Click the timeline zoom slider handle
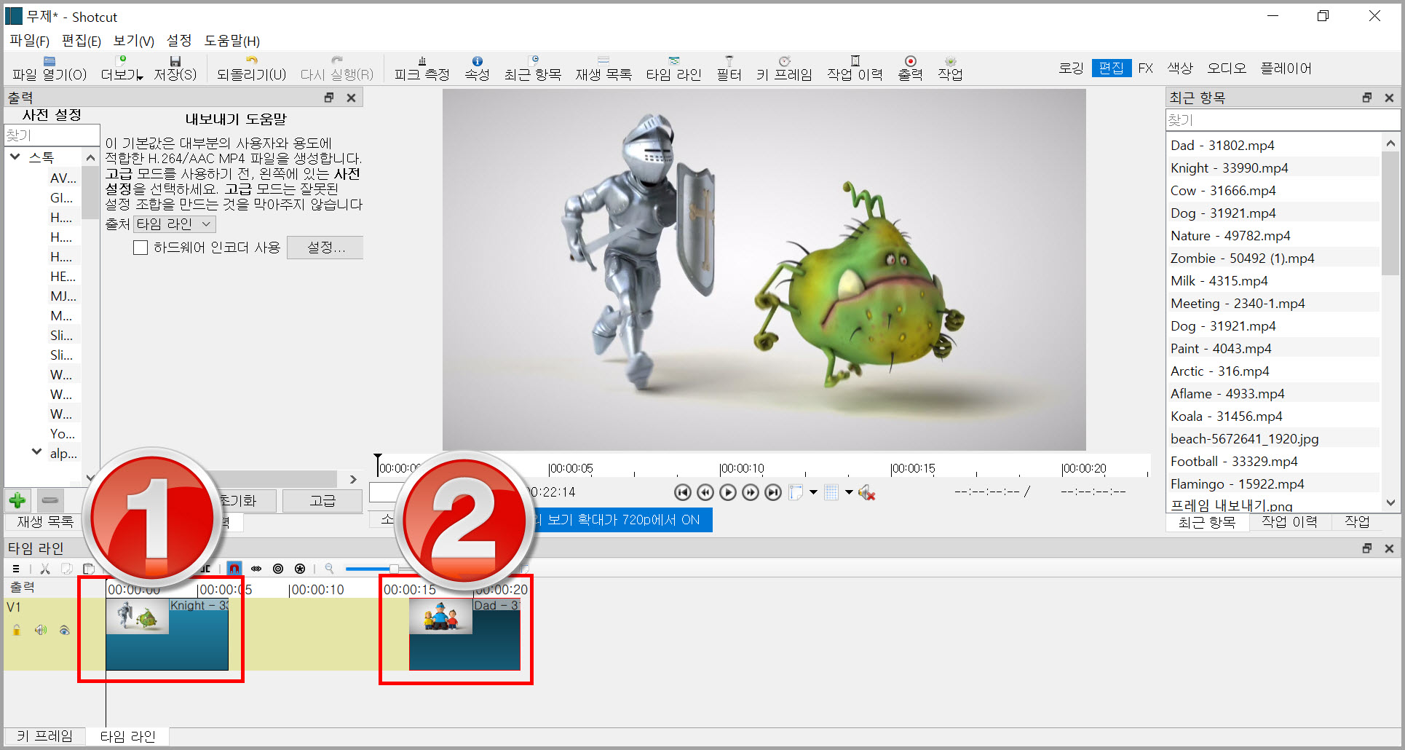Image resolution: width=1405 pixels, height=750 pixels. click(x=393, y=569)
